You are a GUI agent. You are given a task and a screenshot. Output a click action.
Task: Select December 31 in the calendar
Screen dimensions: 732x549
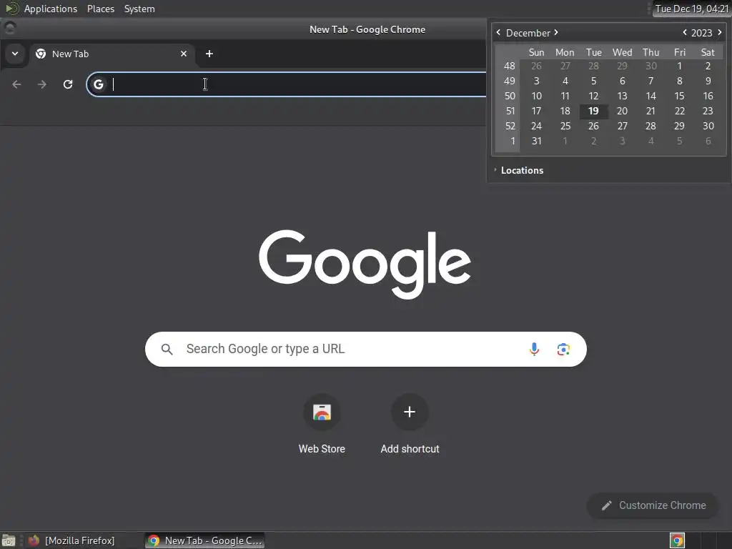(x=536, y=141)
